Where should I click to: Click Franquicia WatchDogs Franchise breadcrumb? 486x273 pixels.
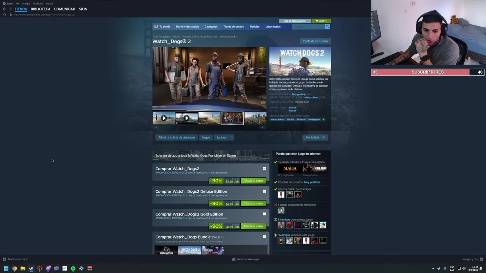coord(200,36)
